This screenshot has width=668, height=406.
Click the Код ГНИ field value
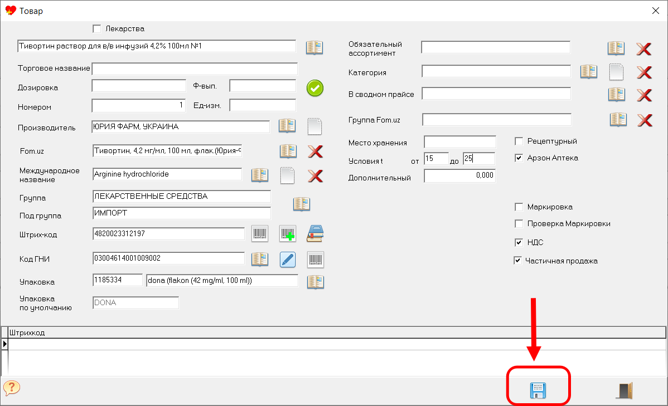coord(169,258)
